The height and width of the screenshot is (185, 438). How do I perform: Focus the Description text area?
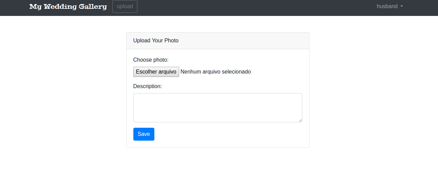point(217,107)
